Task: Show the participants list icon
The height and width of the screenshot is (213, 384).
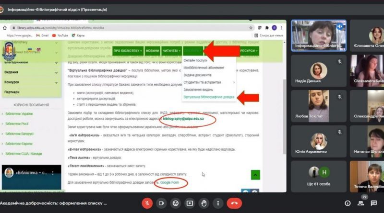Action: pos(361,203)
